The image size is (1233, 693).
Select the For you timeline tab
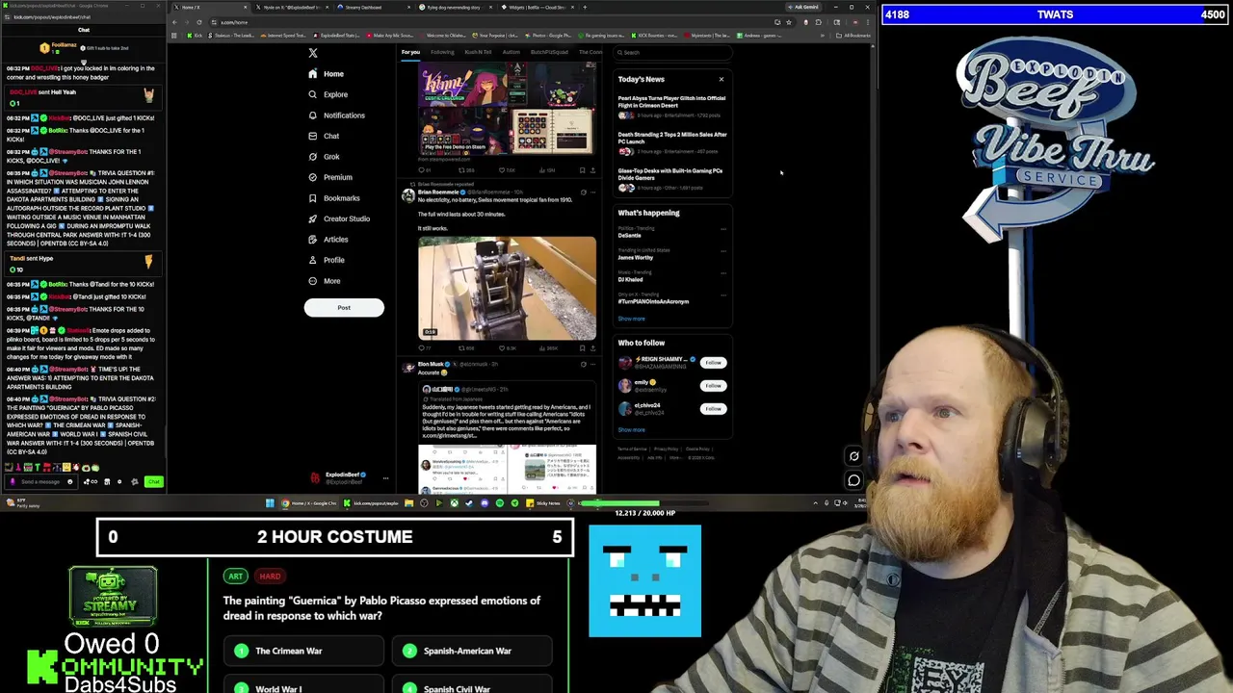(x=410, y=52)
